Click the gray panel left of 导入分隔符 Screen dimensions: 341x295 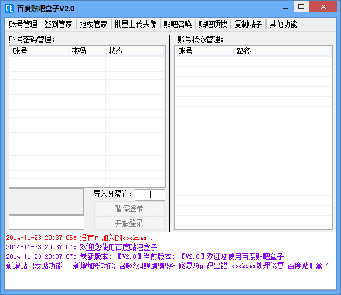46,201
